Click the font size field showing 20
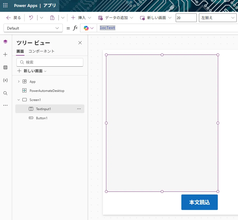238x220 pixels. (x=186, y=18)
